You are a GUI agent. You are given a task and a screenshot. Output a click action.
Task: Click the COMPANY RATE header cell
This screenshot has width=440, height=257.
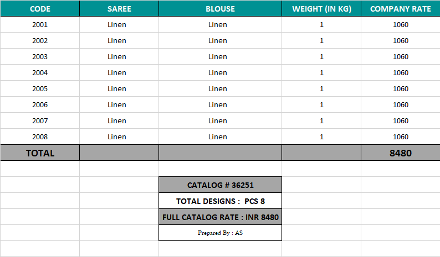pos(400,9)
